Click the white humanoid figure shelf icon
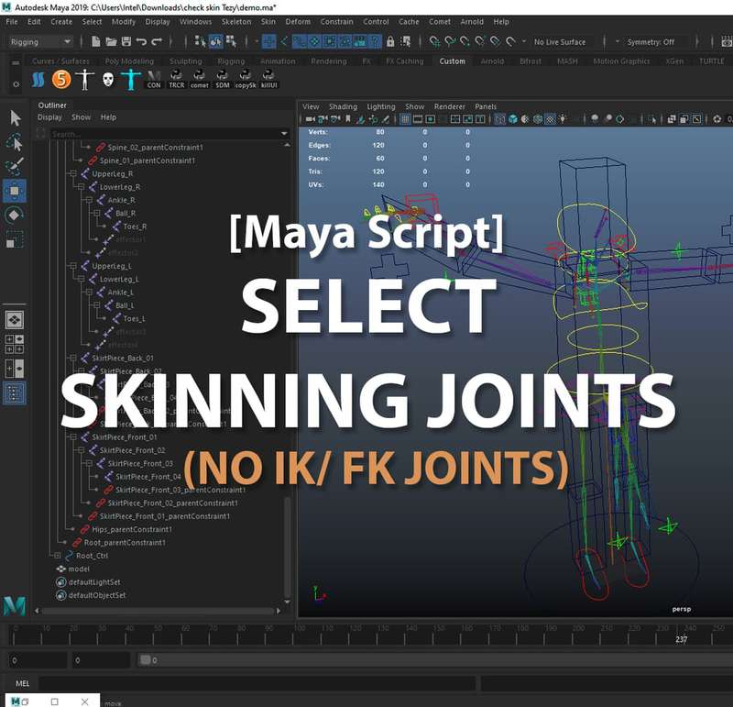Screen dimensions: 733x707 pyautogui.click(x=84, y=79)
